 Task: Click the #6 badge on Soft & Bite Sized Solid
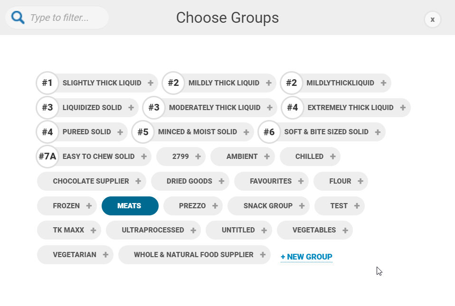[x=269, y=132]
